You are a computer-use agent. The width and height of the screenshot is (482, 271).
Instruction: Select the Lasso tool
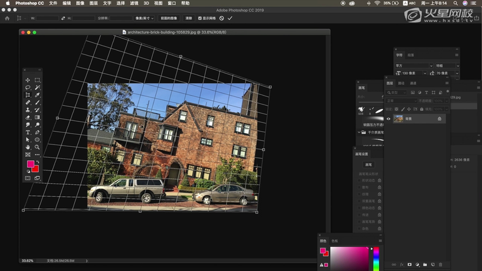[x=28, y=87]
